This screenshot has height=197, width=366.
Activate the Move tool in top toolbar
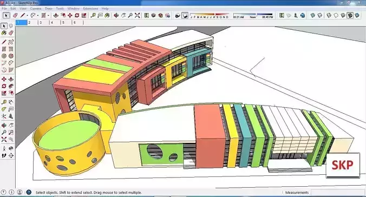[x=70, y=15]
